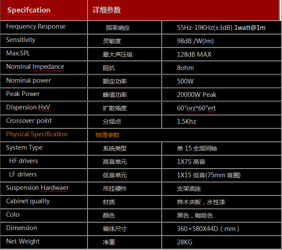Click the "Crossover point" label
282x250 pixels.
pos(29,121)
